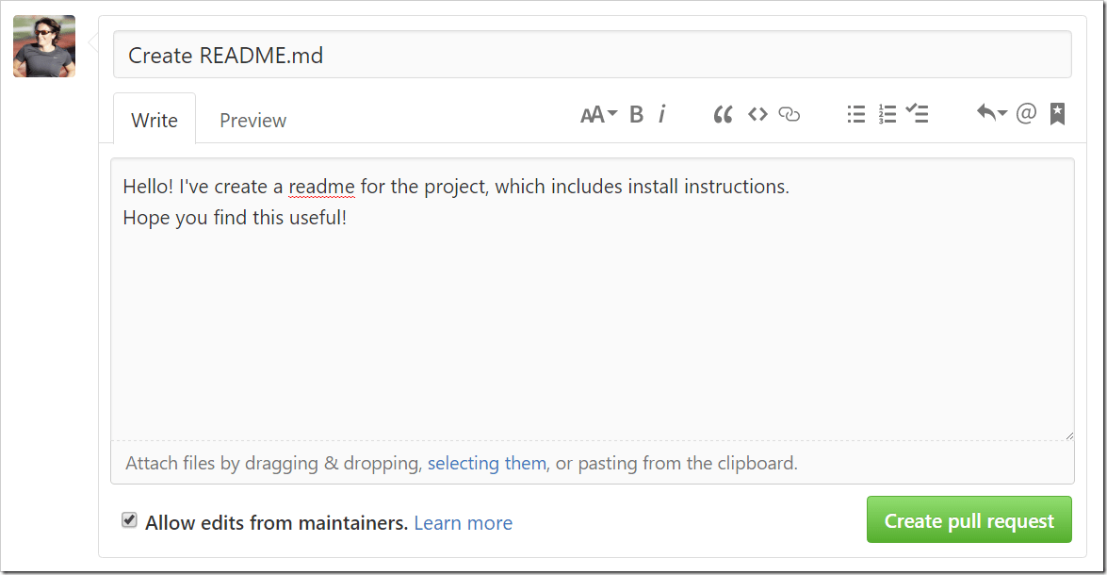Uncheck Allow edits from maintainers
Screen dimensions: 1107x575
click(x=128, y=519)
